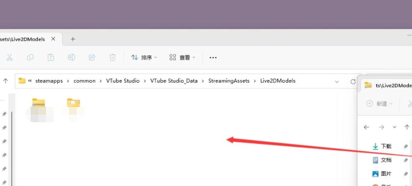Click the Copy icon in toolbar
Screen dimensions: 412x186
click(x=30, y=58)
